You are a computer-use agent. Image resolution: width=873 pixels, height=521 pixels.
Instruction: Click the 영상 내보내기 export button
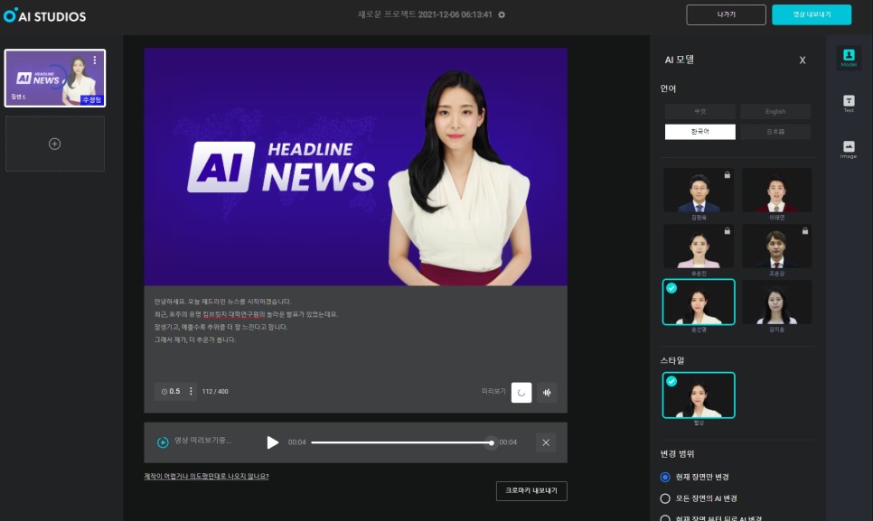click(812, 15)
